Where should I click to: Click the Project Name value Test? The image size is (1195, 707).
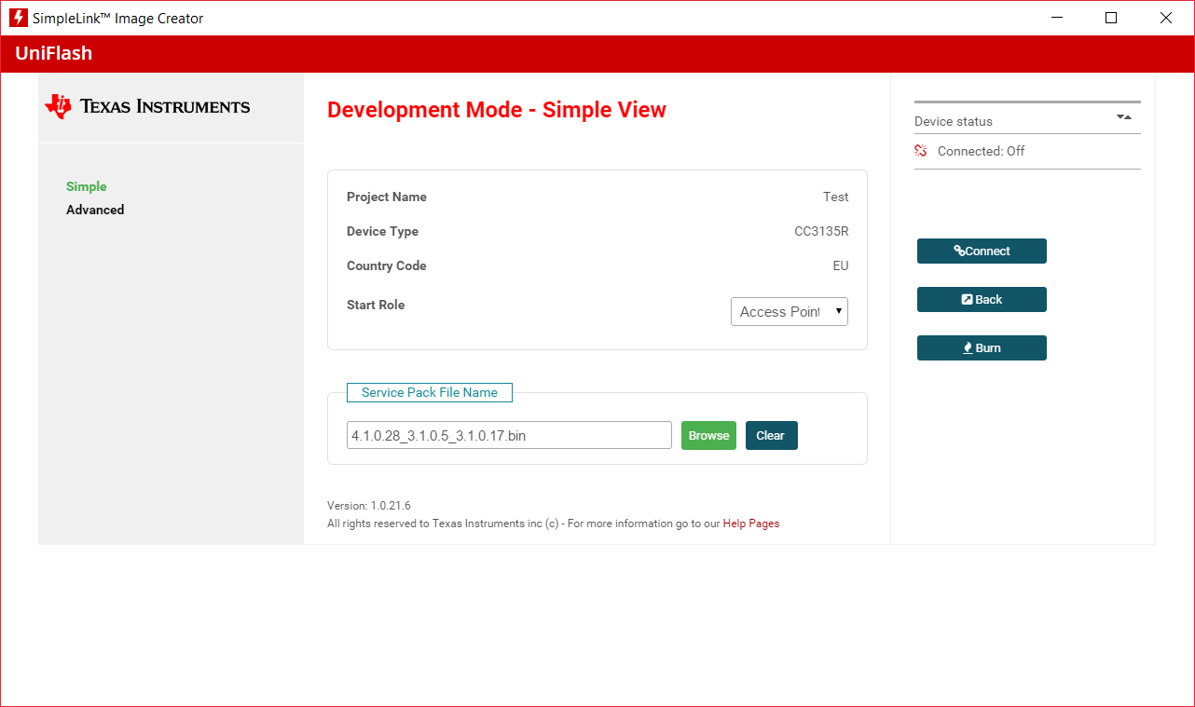pyautogui.click(x=836, y=197)
